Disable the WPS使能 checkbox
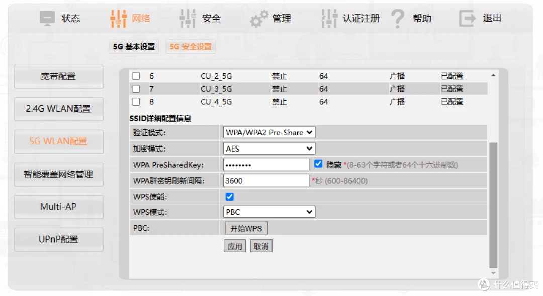543x296 pixels. pyautogui.click(x=229, y=197)
